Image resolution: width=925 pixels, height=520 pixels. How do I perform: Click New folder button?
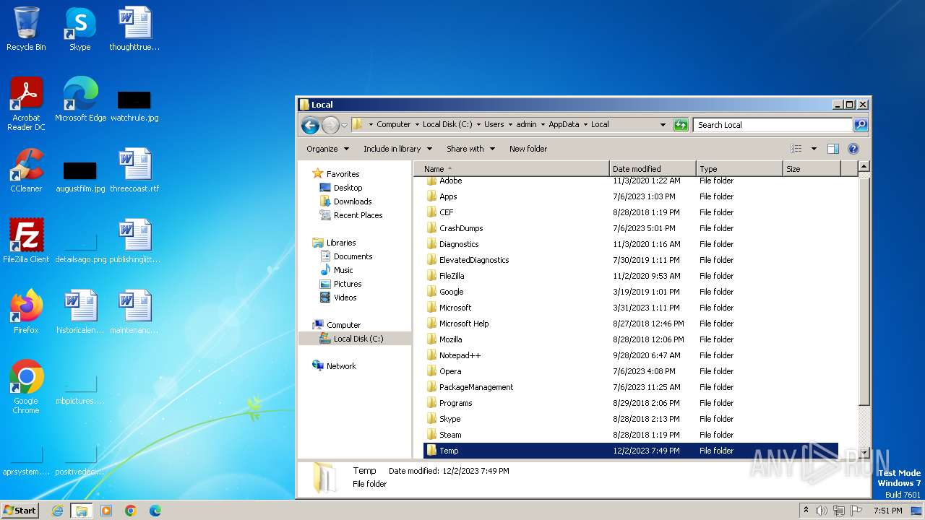tap(528, 149)
